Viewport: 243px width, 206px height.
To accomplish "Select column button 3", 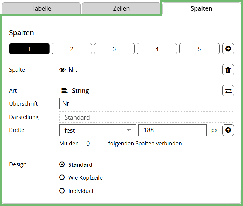I will pos(114,49).
